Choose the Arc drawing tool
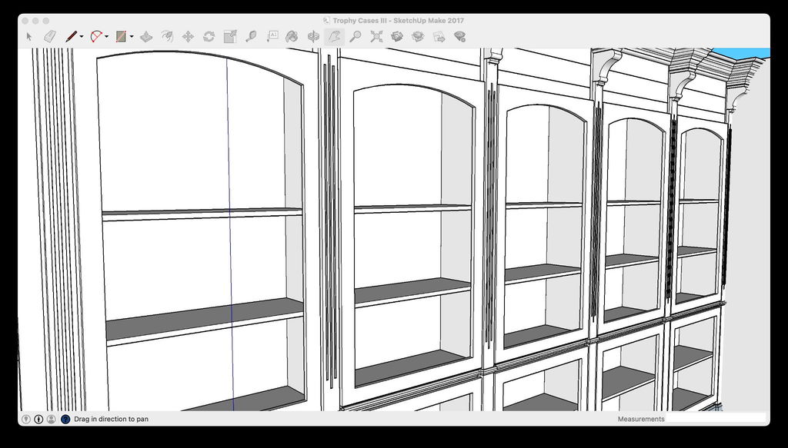788x448 pixels. [96, 36]
